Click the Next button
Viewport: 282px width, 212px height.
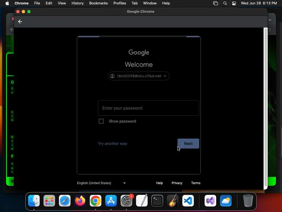point(188,144)
